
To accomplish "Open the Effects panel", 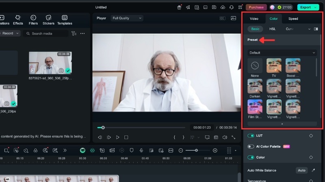I will pyautogui.click(x=18, y=20).
